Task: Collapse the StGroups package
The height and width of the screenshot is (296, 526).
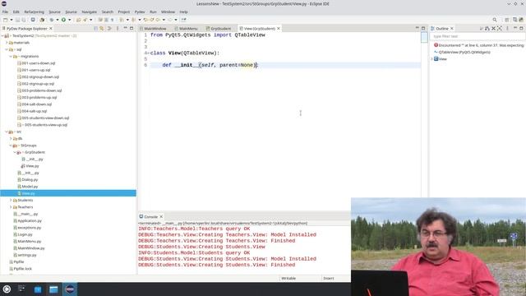Action: click(x=11, y=146)
